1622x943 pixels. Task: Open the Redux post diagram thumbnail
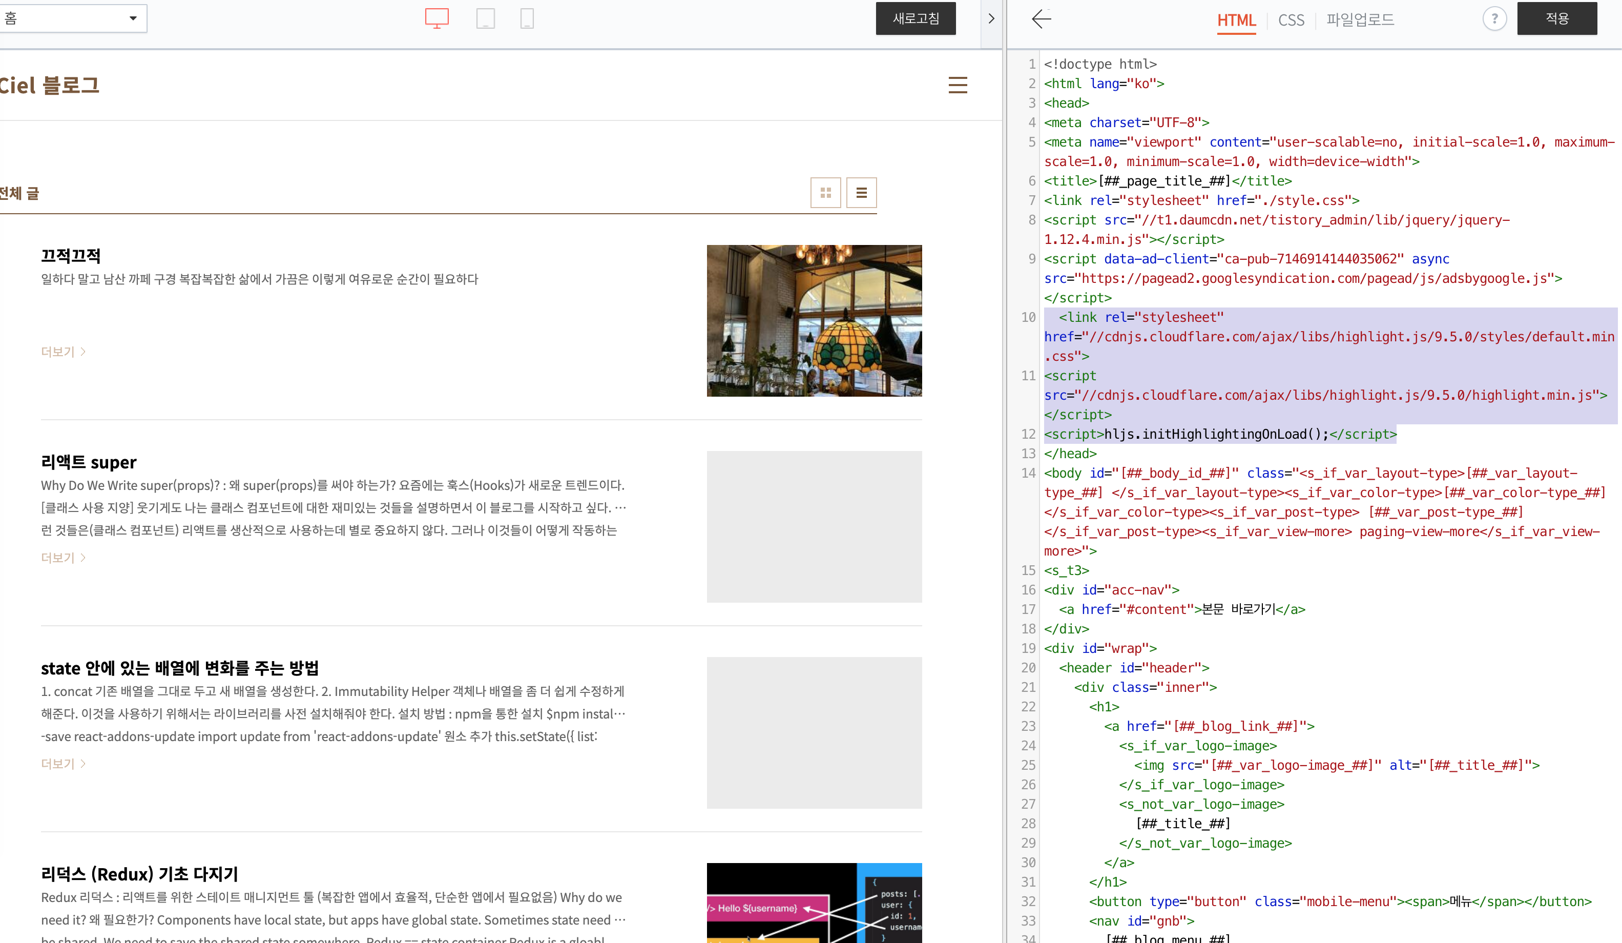814,903
